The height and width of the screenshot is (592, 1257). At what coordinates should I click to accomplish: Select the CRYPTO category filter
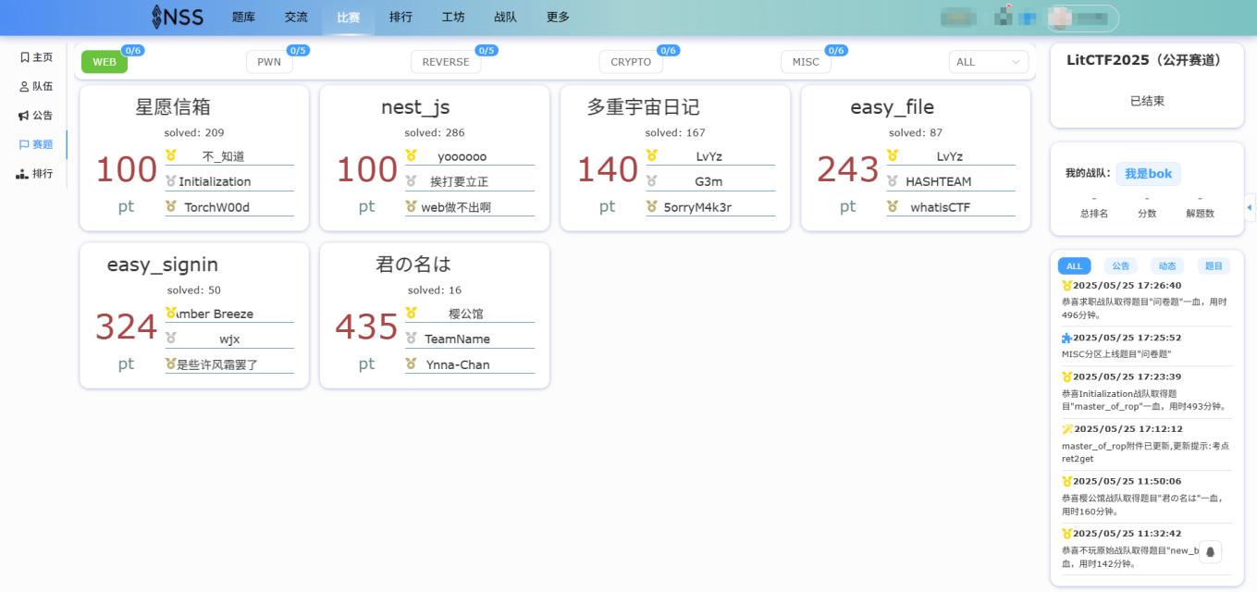[631, 62]
